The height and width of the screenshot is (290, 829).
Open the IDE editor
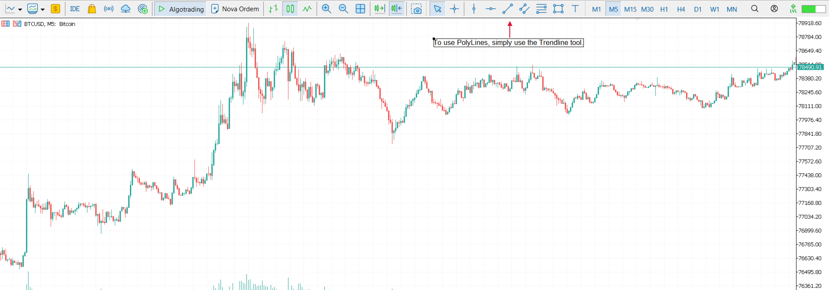tap(75, 9)
